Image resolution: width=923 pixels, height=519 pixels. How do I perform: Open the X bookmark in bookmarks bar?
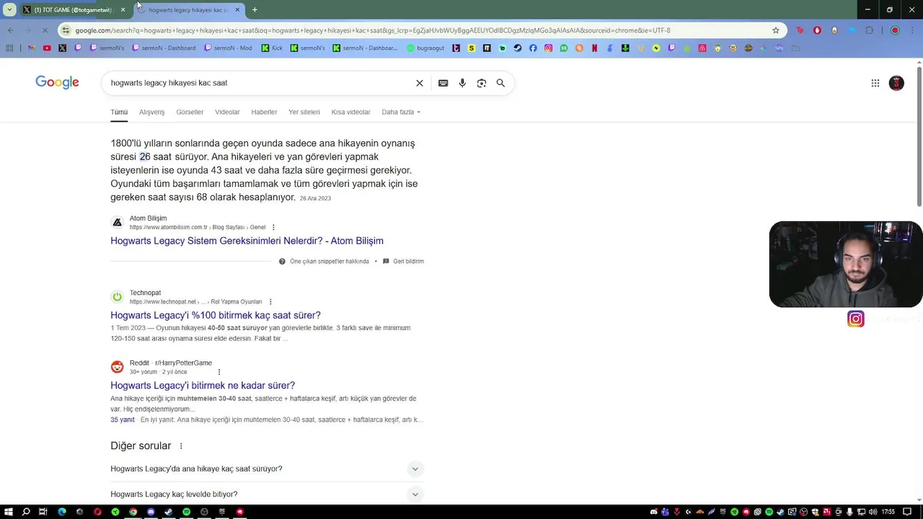click(62, 48)
